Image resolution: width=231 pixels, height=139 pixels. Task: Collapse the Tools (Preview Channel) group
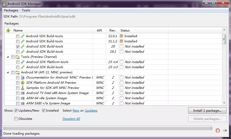coord(8,57)
